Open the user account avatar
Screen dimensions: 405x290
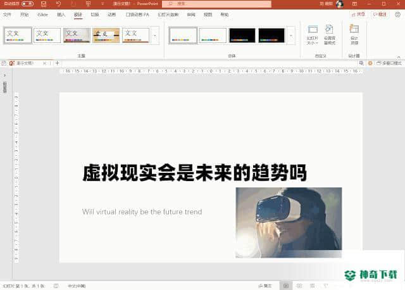[x=340, y=4]
